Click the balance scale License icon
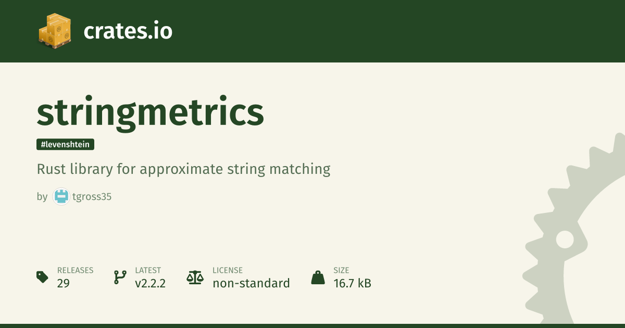 (x=195, y=277)
